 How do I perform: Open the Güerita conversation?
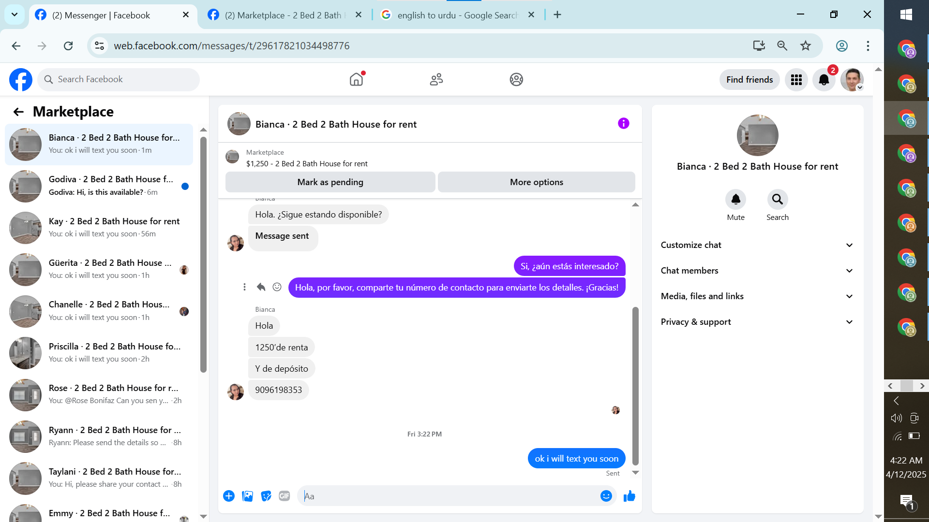[99, 269]
